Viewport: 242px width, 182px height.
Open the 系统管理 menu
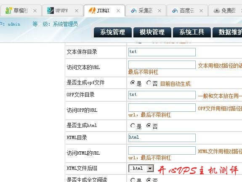[113, 32]
